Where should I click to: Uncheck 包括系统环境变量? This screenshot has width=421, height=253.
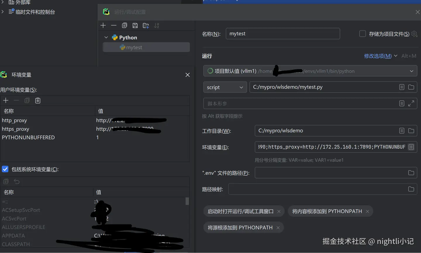[x=5, y=169]
